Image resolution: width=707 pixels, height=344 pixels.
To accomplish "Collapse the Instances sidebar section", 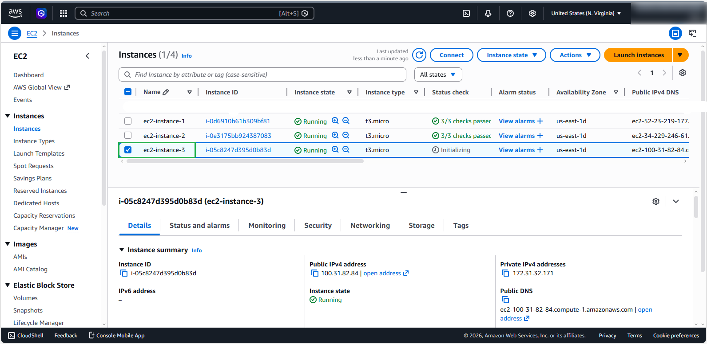I will tap(8, 116).
